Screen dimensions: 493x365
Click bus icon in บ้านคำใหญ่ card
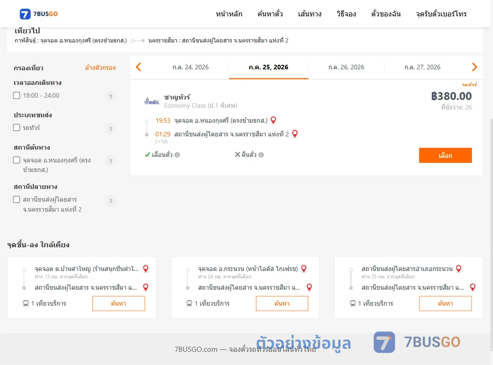pos(26,303)
